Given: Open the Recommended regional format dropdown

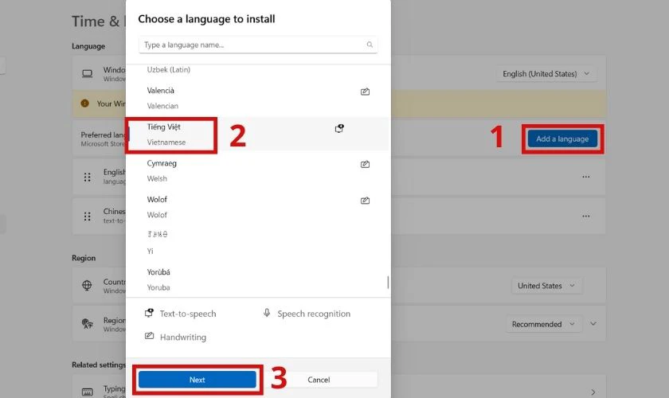Looking at the screenshot, I should click(x=543, y=324).
